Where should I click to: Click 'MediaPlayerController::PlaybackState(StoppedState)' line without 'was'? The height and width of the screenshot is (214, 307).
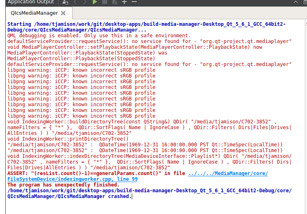coord(81,59)
